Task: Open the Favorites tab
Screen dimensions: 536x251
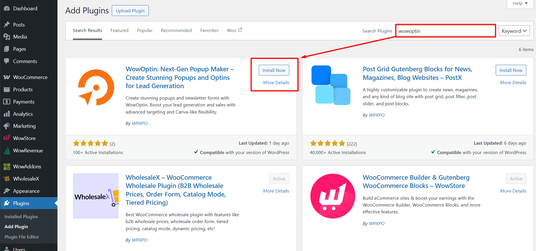Action: click(209, 31)
